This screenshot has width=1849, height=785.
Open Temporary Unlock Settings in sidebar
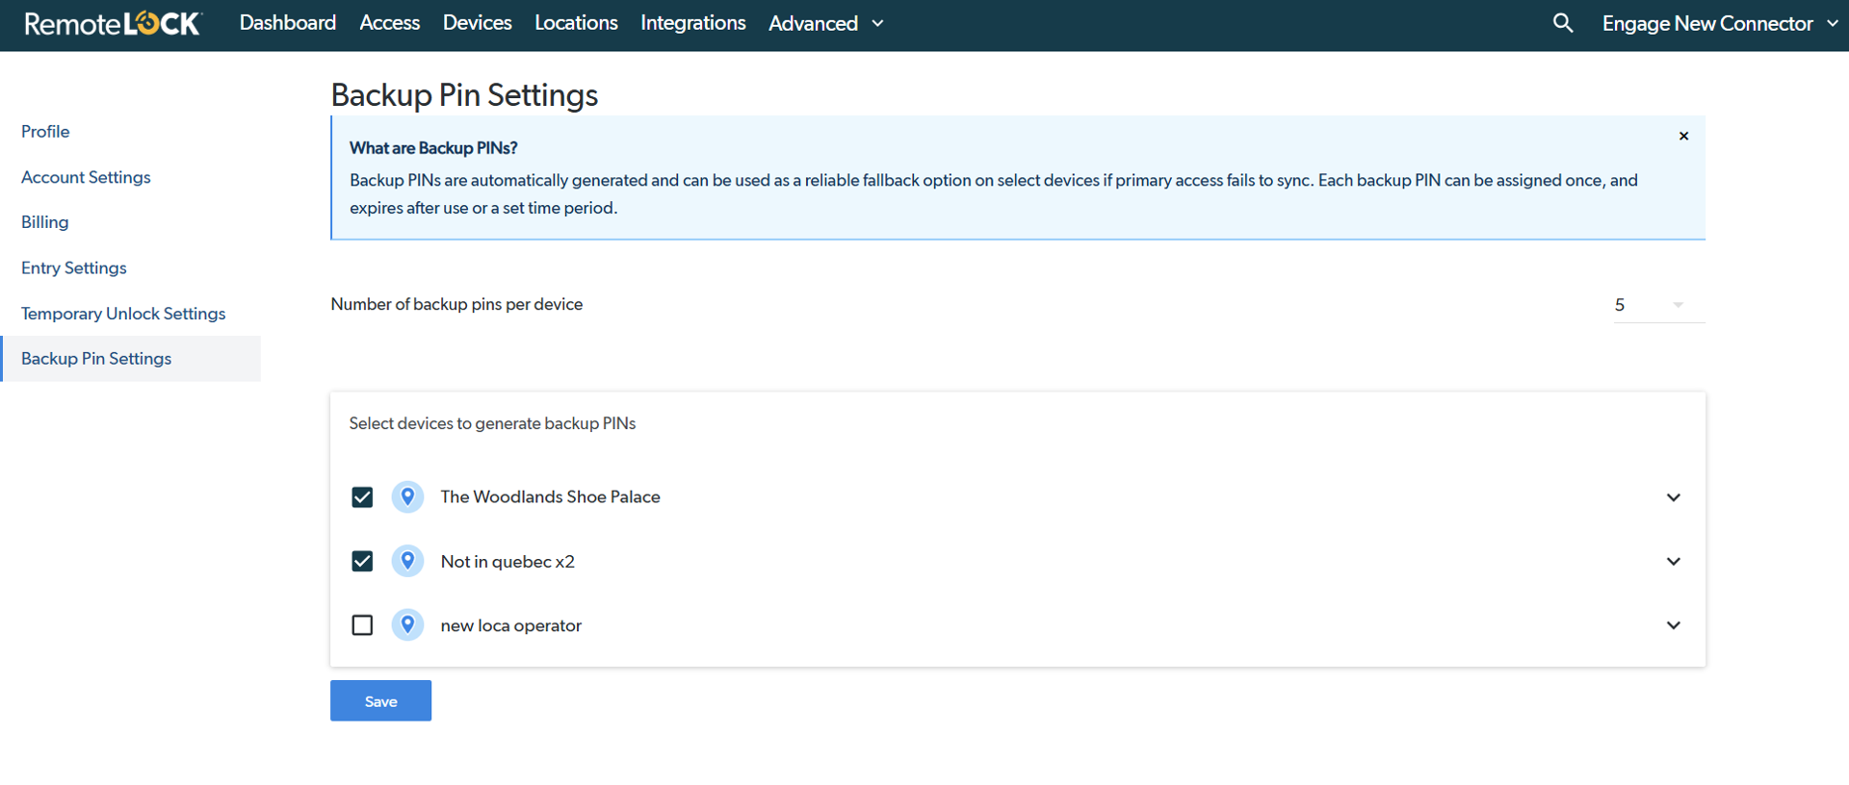123,314
